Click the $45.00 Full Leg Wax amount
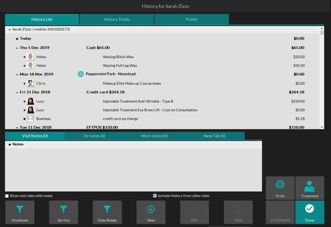 pyautogui.click(x=299, y=65)
